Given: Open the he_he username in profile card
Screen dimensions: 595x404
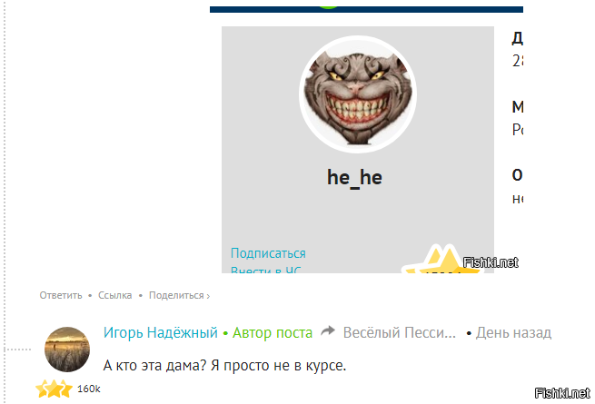Looking at the screenshot, I should point(354,177).
